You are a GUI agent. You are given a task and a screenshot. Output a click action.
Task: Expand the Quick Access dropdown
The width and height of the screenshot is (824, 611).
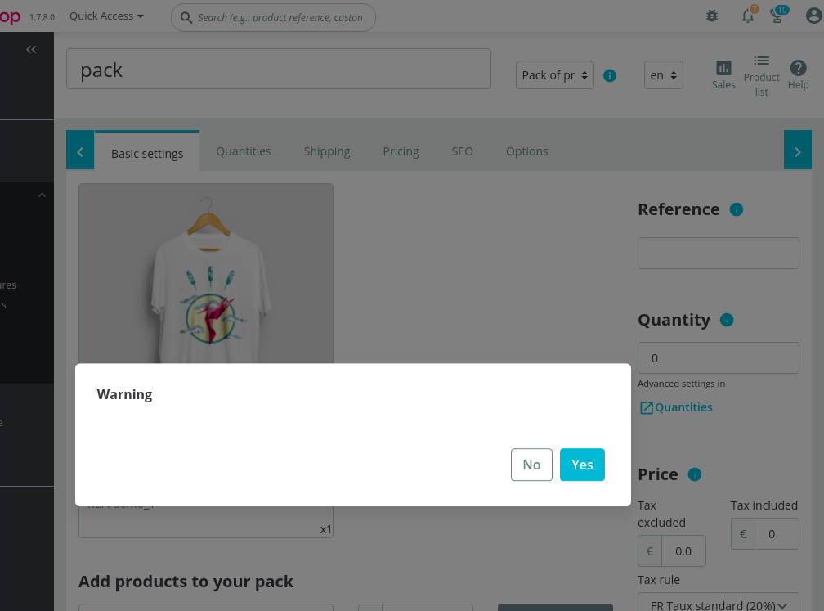pyautogui.click(x=105, y=16)
